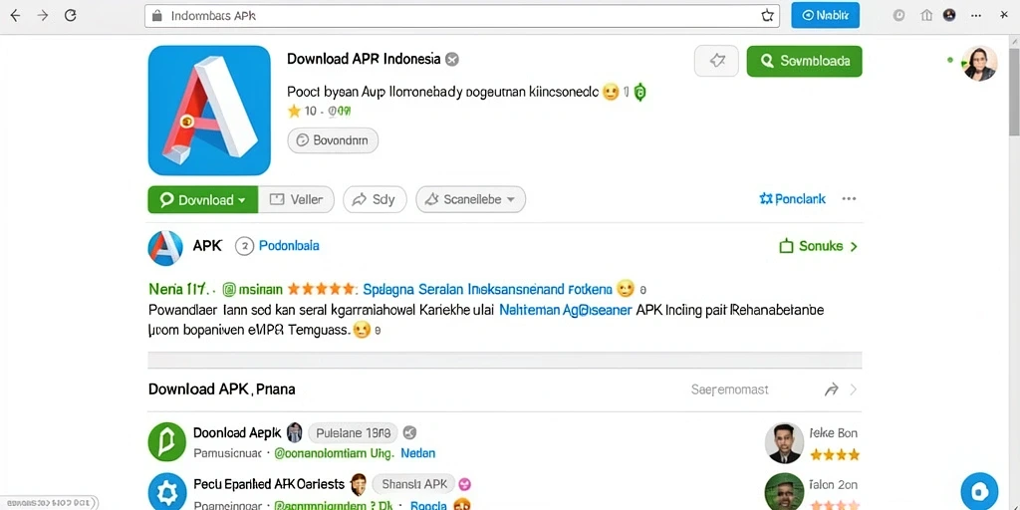
Task: Click the home icon in browser toolbar
Action: tap(927, 16)
